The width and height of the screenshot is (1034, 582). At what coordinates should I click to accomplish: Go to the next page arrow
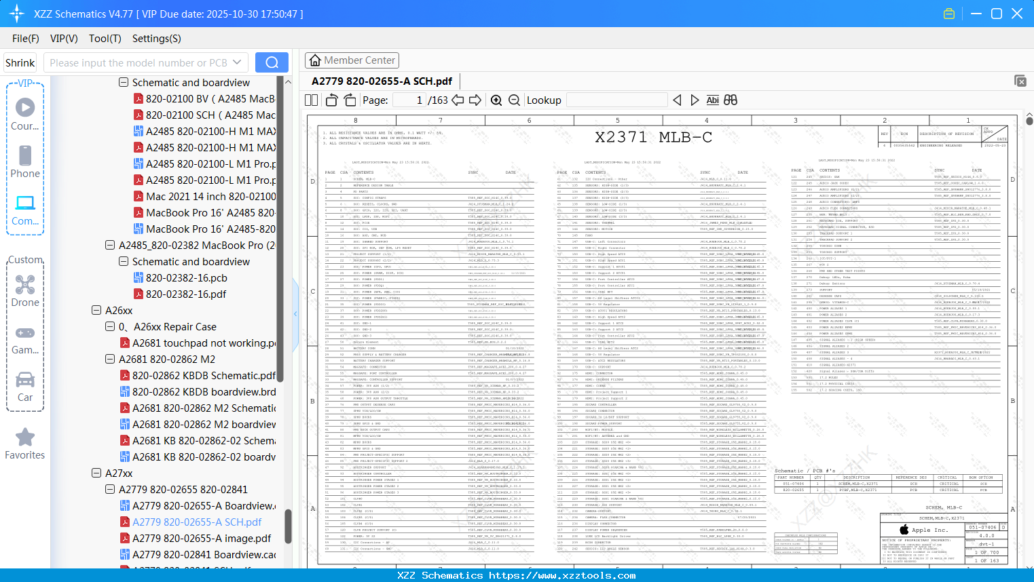pos(475,100)
